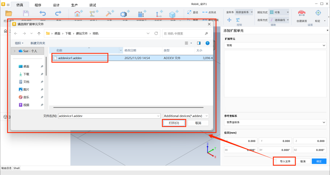Click the create device car icon
330x175 pixels.
click(302, 13)
